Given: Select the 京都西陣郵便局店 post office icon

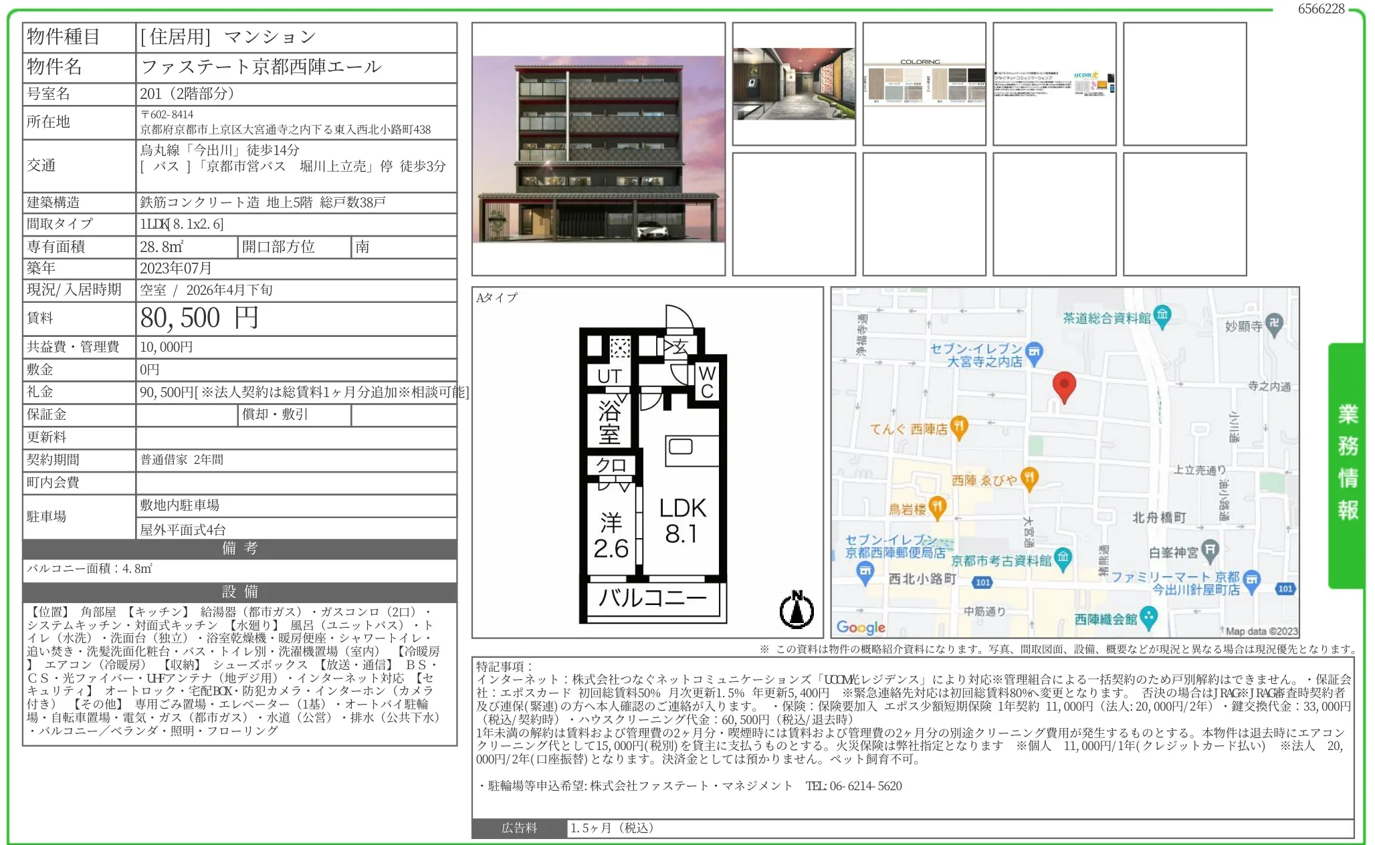Looking at the screenshot, I should pos(865,570).
